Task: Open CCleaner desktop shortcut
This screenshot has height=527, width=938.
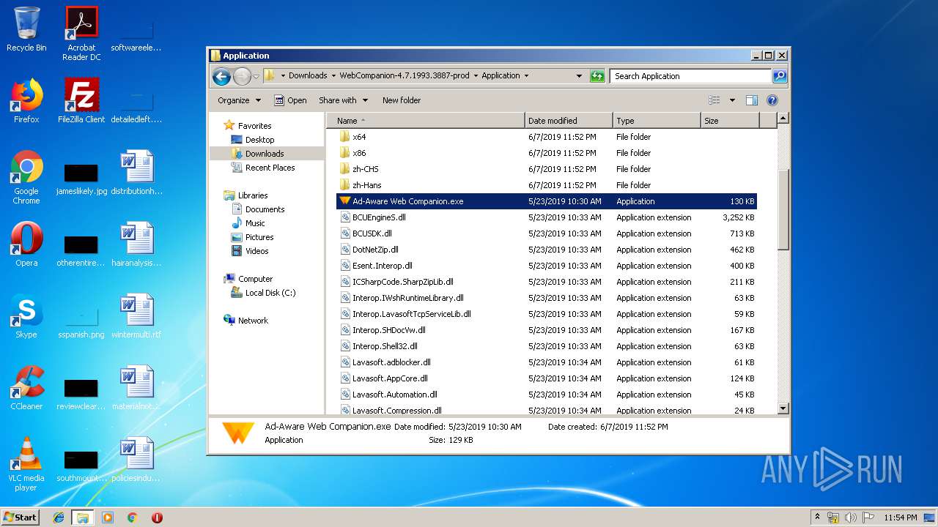Action: click(x=26, y=388)
